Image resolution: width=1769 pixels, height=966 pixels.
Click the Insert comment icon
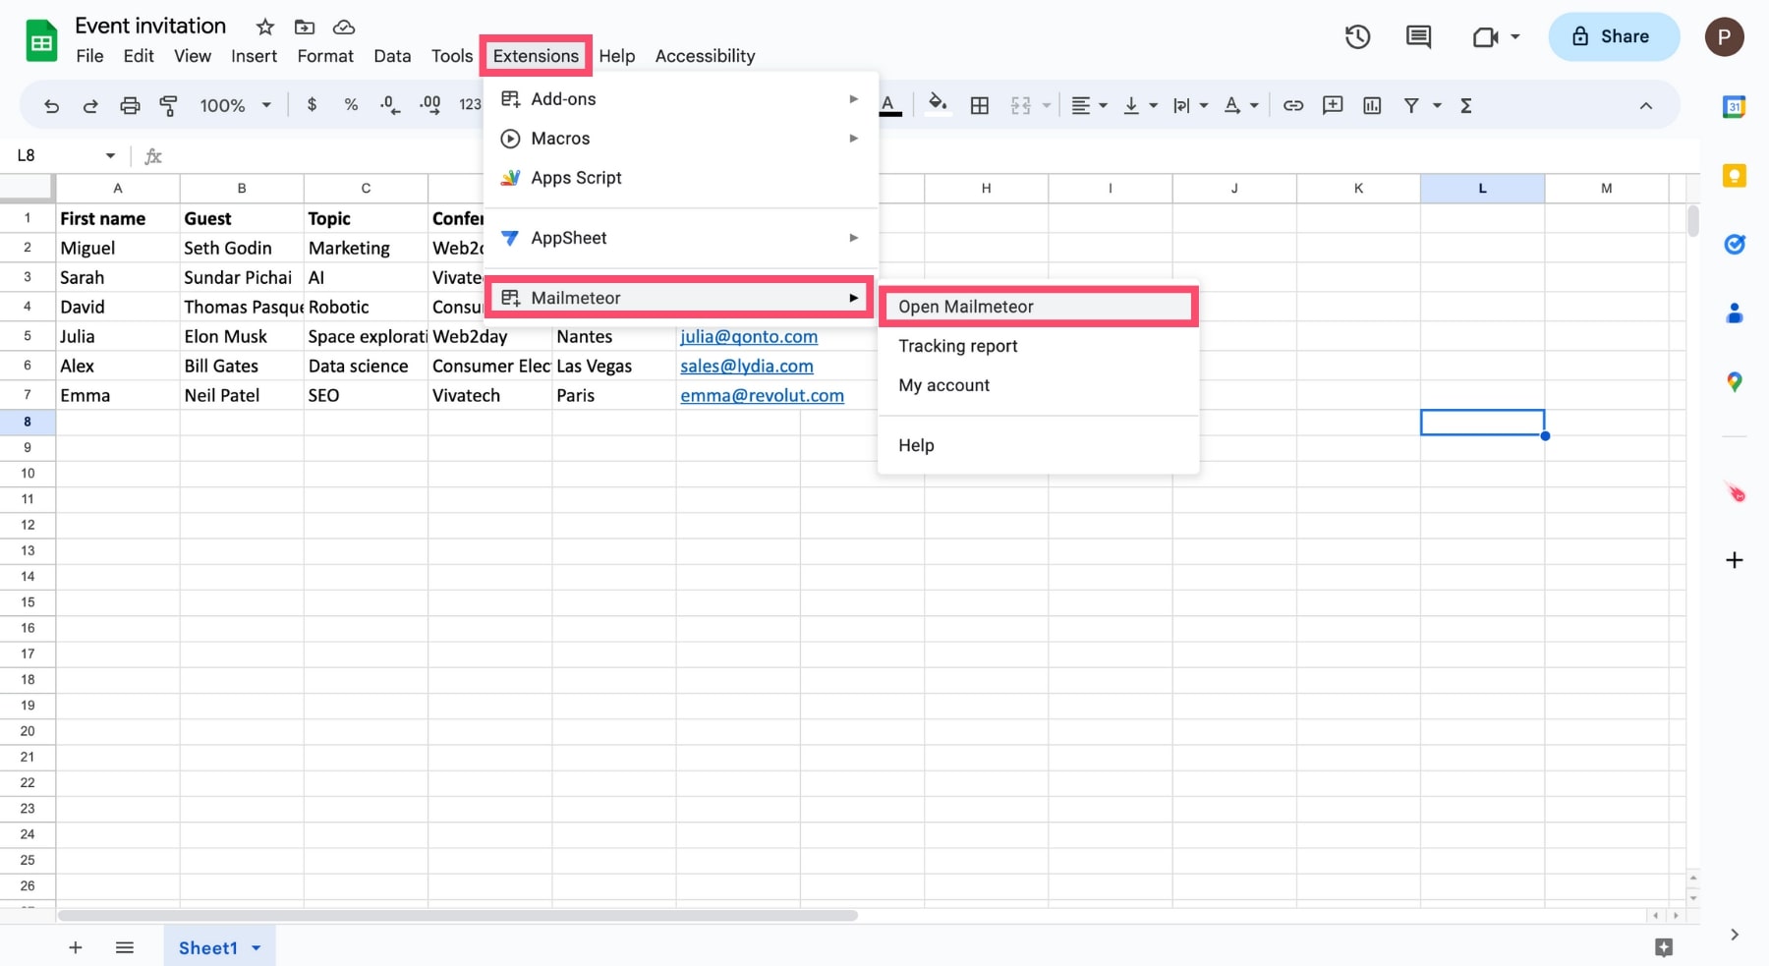pyautogui.click(x=1333, y=105)
